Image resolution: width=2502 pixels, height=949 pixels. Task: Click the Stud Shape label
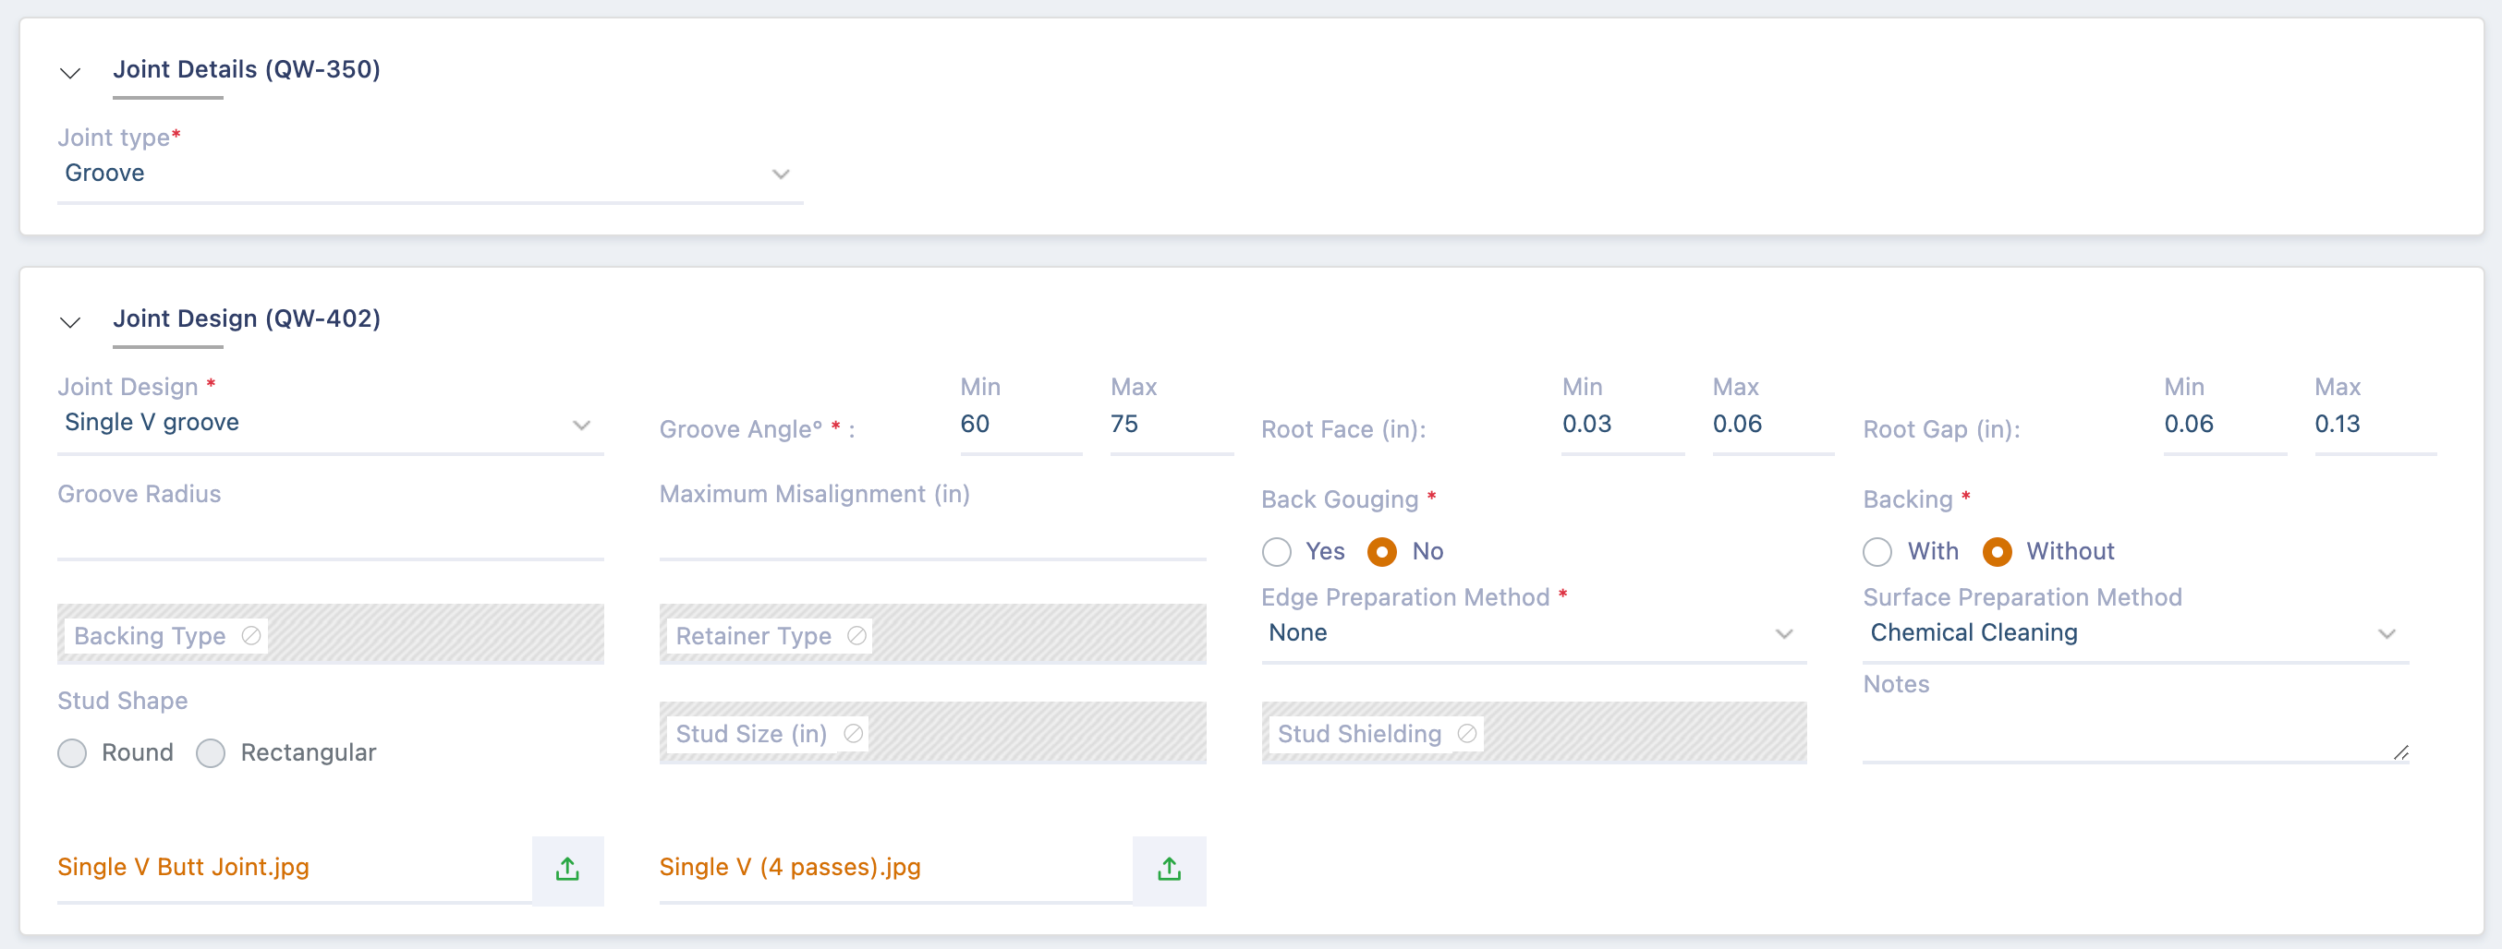click(122, 701)
